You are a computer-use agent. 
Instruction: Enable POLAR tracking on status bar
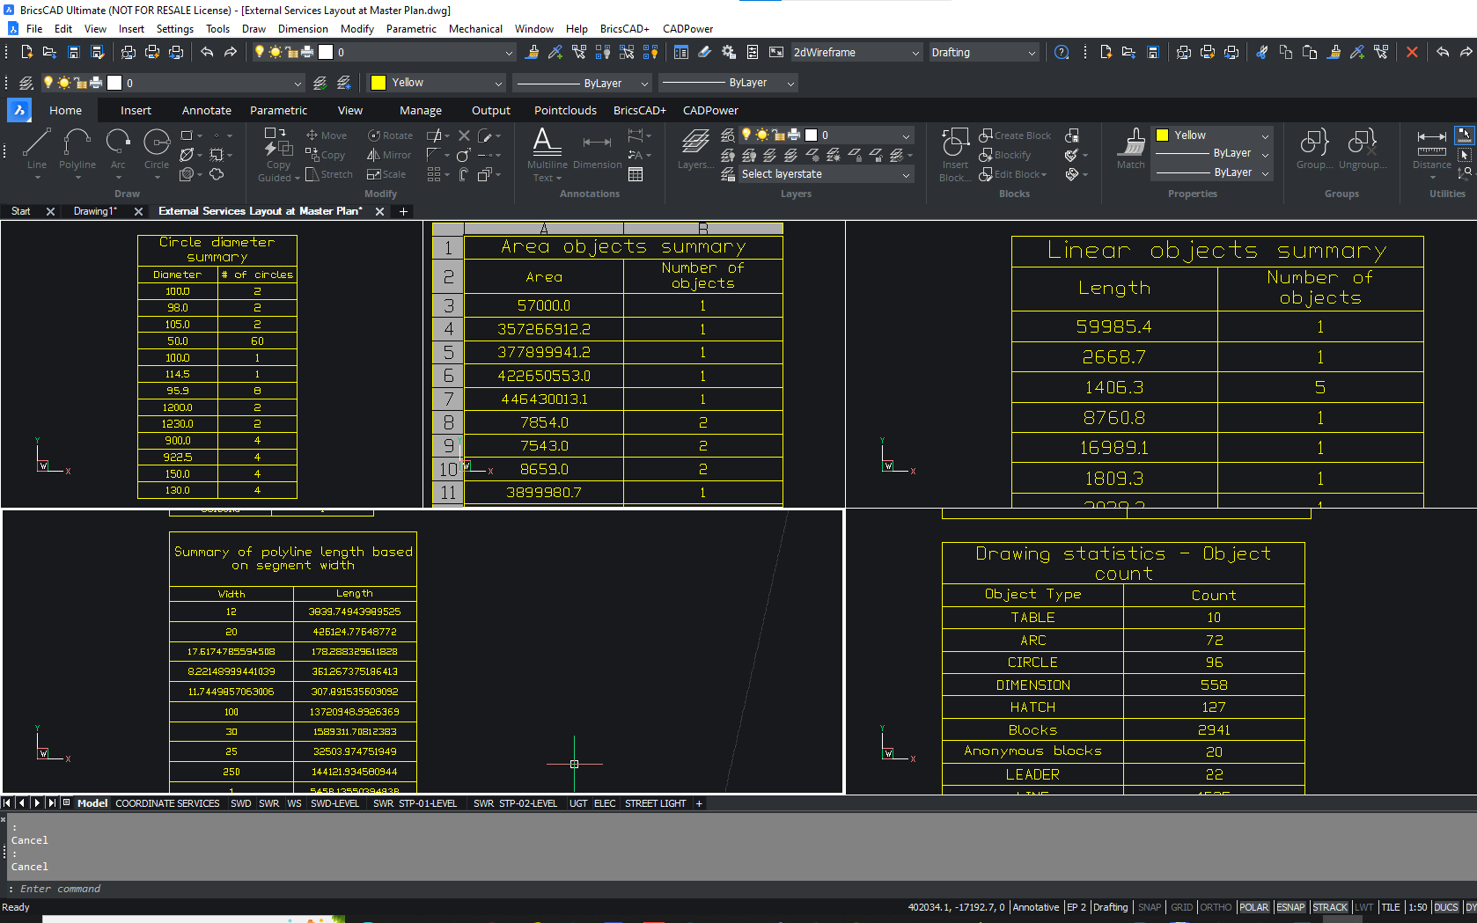1253,907
